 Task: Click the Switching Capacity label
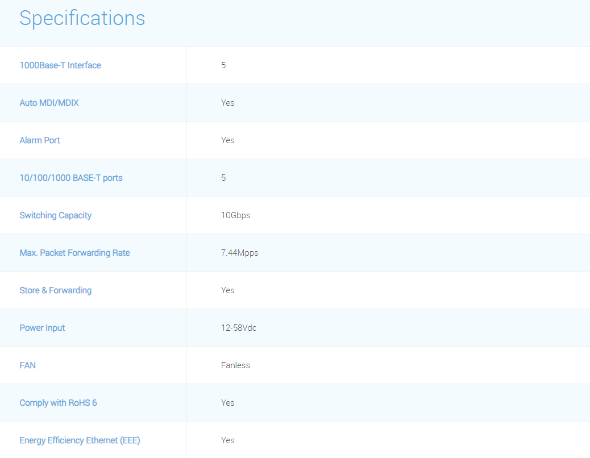click(55, 215)
